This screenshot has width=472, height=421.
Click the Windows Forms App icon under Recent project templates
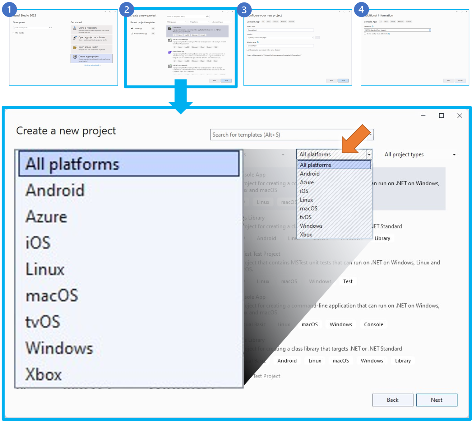click(132, 34)
